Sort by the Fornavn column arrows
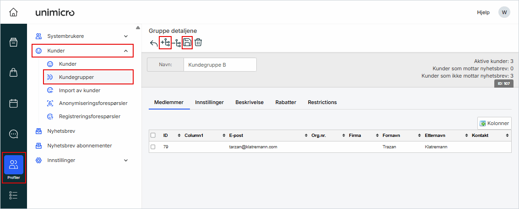519x209 pixels. 420,136
